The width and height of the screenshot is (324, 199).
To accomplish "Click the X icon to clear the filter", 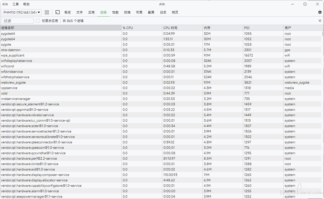I will click(320, 21).
